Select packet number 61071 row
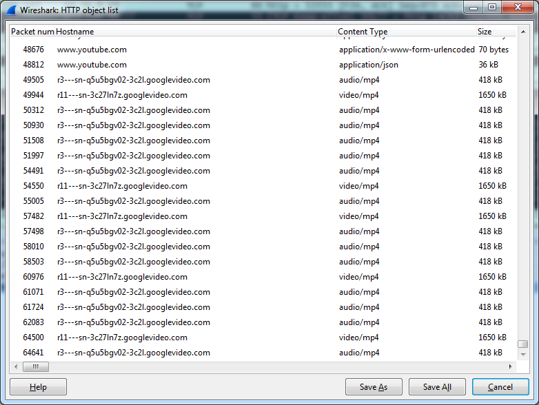Screen dimensions: 539x405 point(263,292)
